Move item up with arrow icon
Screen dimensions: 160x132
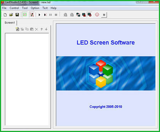click(x=42, y=29)
